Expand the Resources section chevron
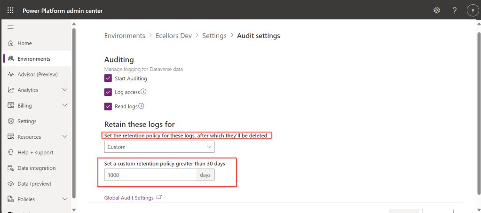The width and height of the screenshot is (481, 213). click(65, 137)
